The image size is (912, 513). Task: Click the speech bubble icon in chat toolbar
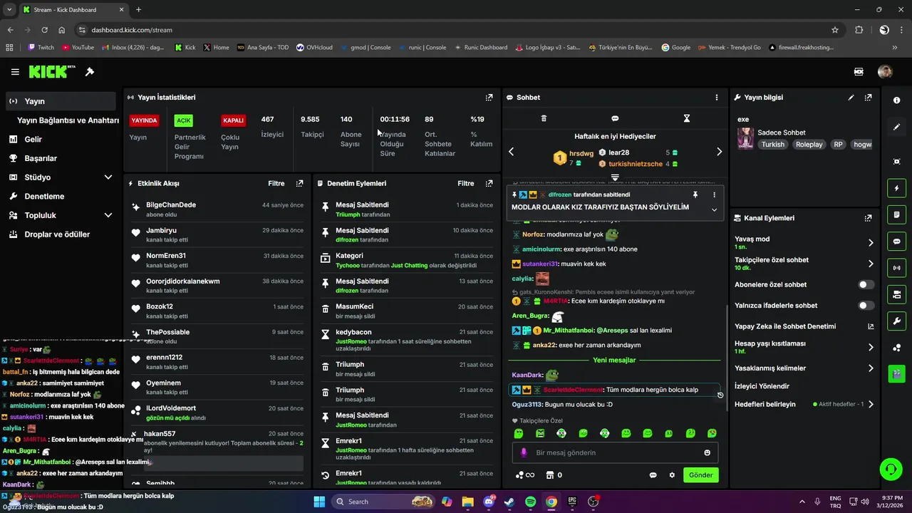click(615, 118)
